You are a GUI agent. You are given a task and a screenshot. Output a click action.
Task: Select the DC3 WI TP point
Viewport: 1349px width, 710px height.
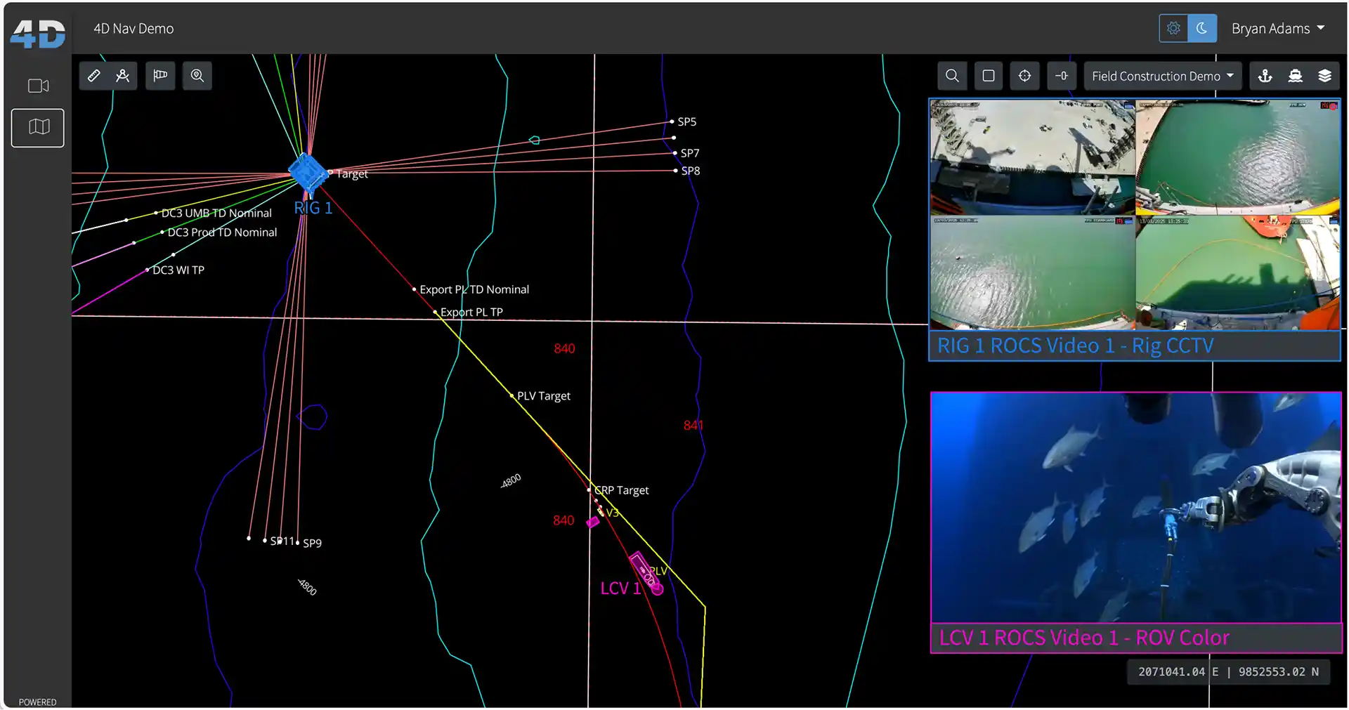[148, 270]
